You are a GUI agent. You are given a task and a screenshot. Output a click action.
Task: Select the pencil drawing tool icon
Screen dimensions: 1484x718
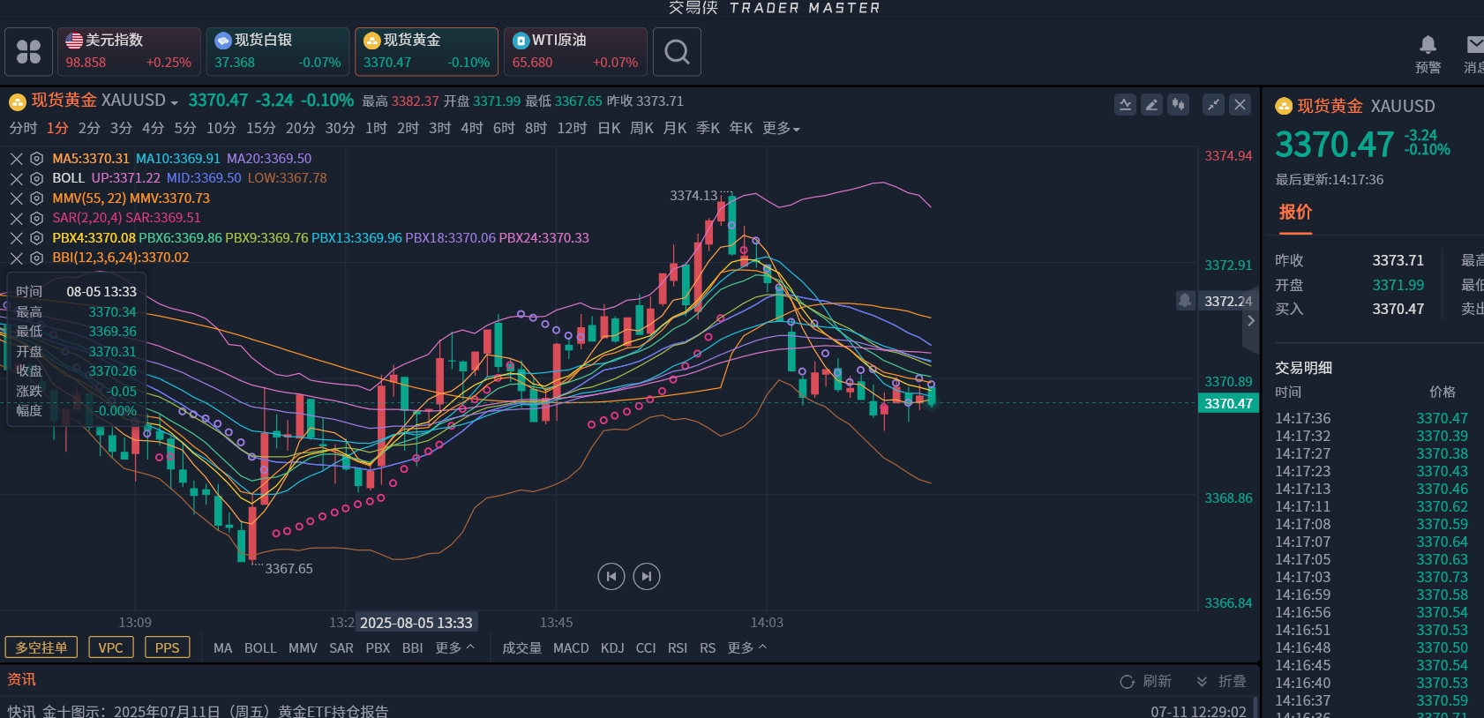(x=1151, y=105)
